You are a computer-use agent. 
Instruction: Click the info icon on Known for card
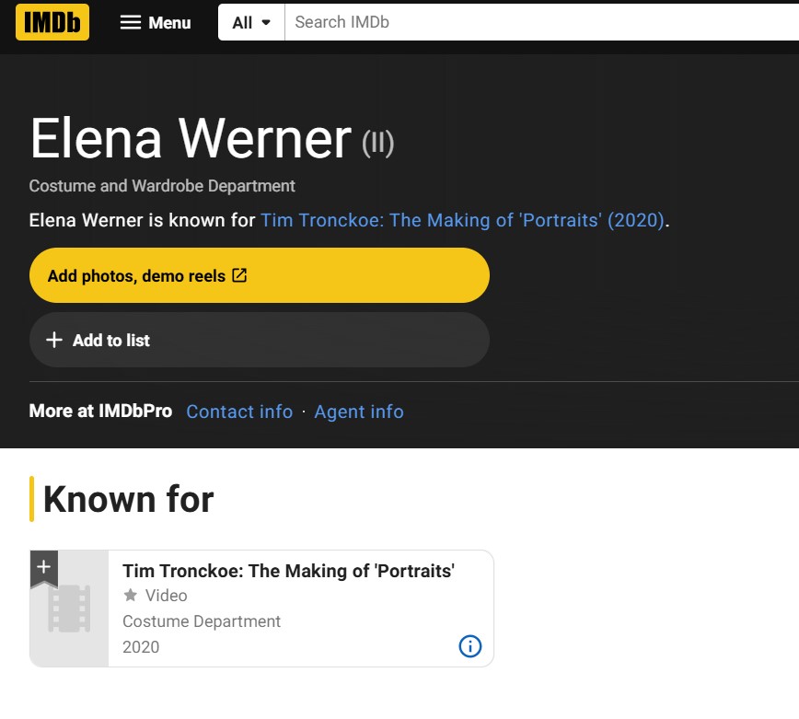coord(469,646)
